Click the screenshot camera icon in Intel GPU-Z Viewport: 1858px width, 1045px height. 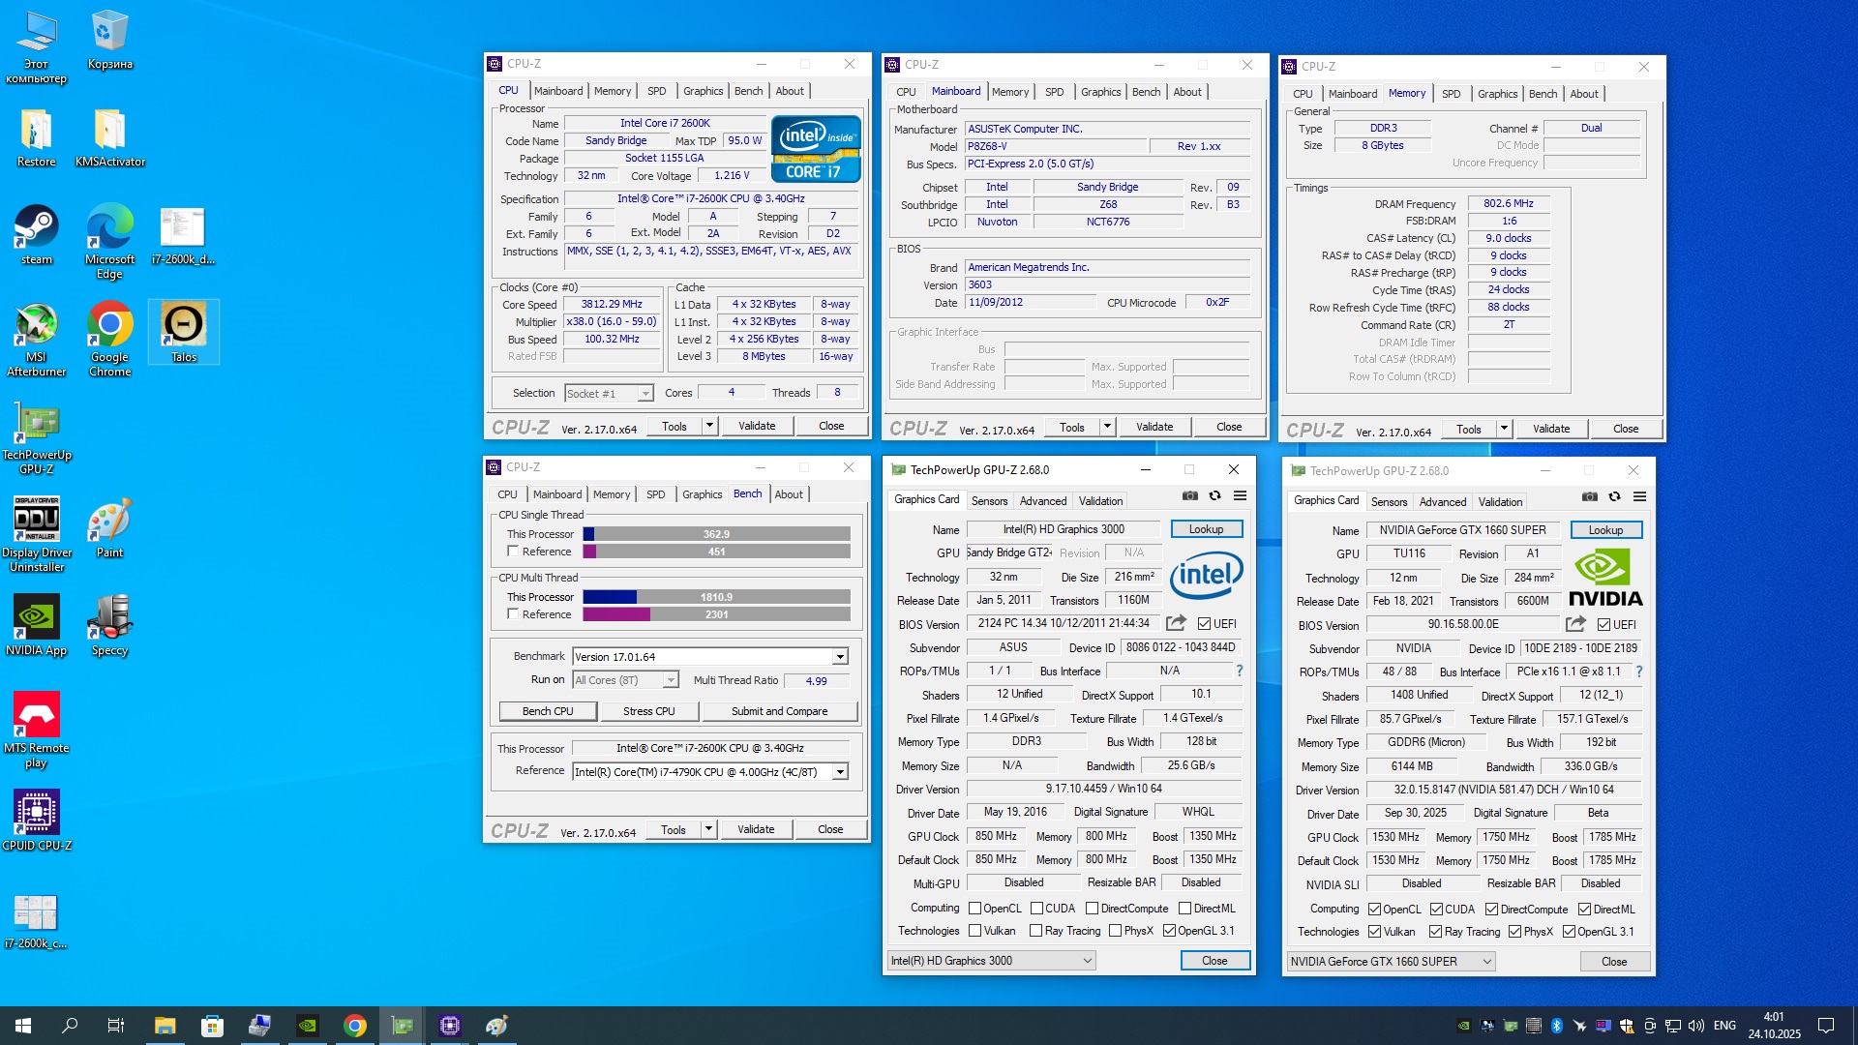click(1189, 495)
